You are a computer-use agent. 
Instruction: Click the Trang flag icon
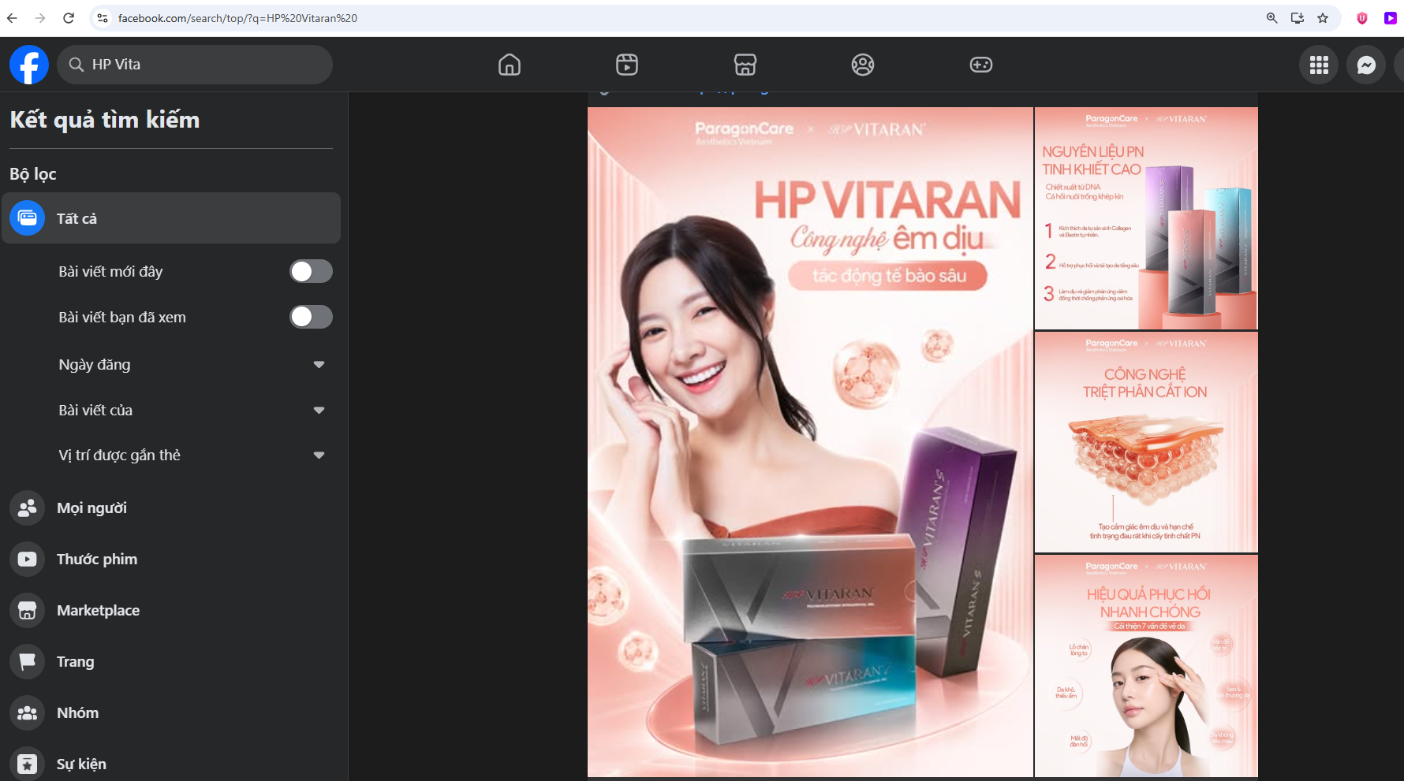coord(28,662)
